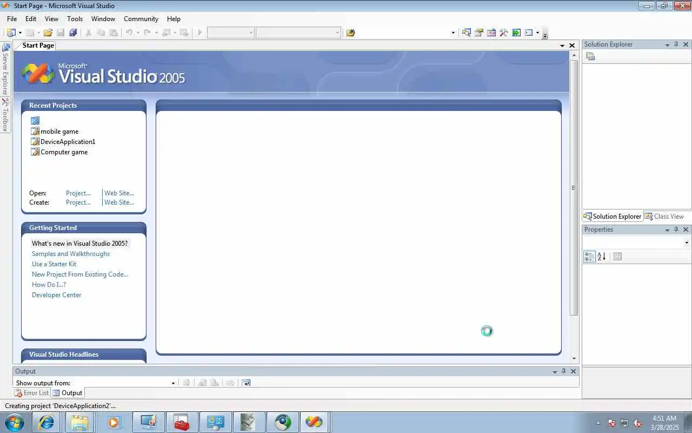Open the Edit menu
The image size is (692, 433).
(31, 18)
